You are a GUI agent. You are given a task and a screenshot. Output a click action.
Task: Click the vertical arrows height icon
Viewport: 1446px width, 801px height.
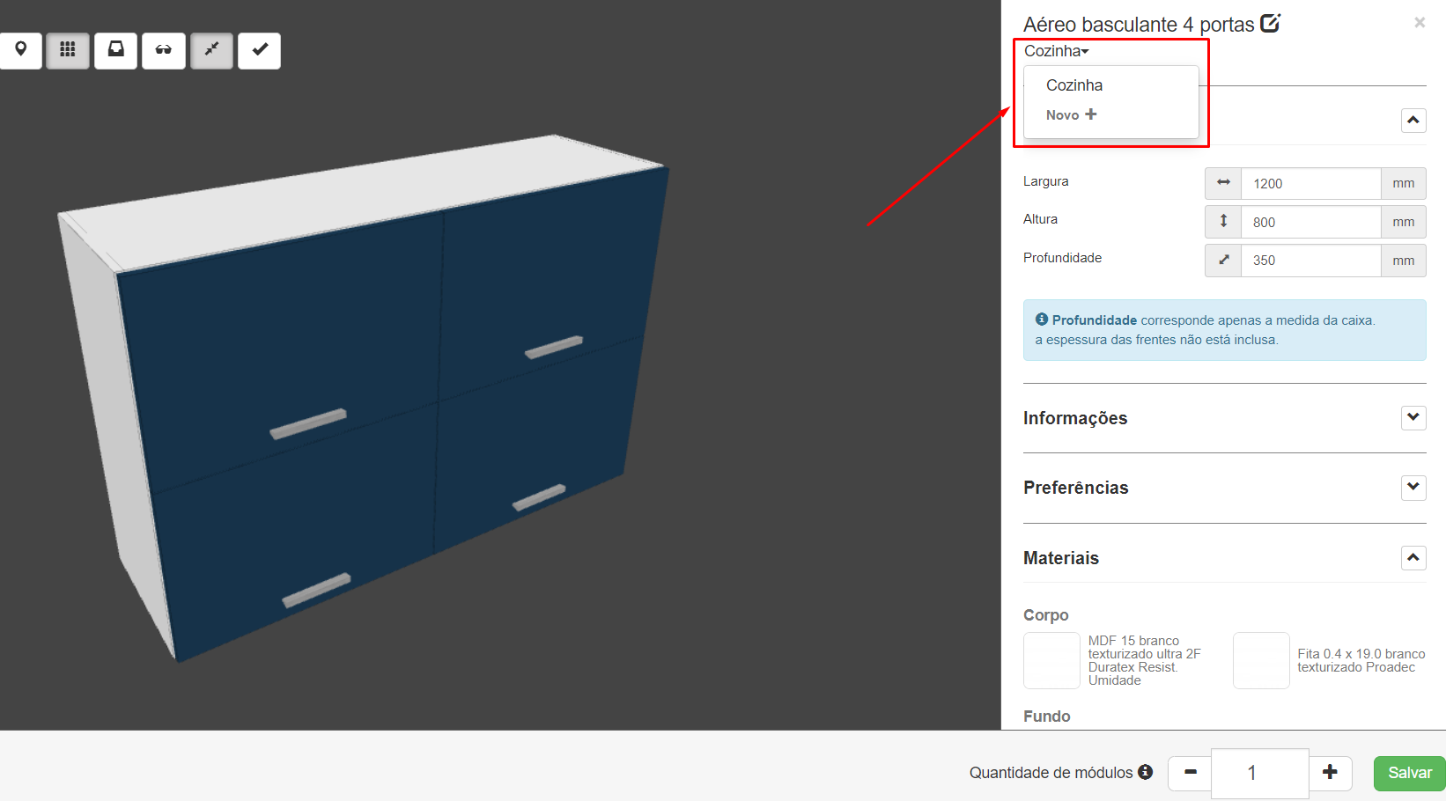click(1223, 222)
